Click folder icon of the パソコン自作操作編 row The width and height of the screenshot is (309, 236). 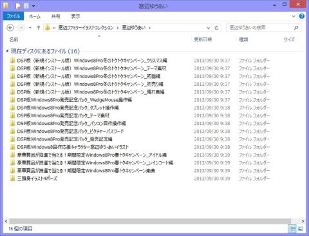[x=13, y=123]
